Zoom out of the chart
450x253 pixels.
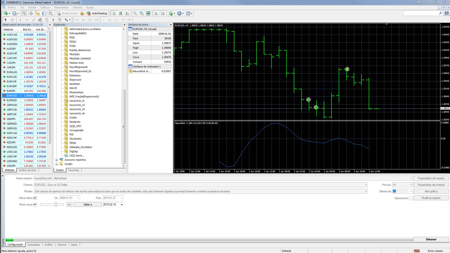(x=142, y=13)
